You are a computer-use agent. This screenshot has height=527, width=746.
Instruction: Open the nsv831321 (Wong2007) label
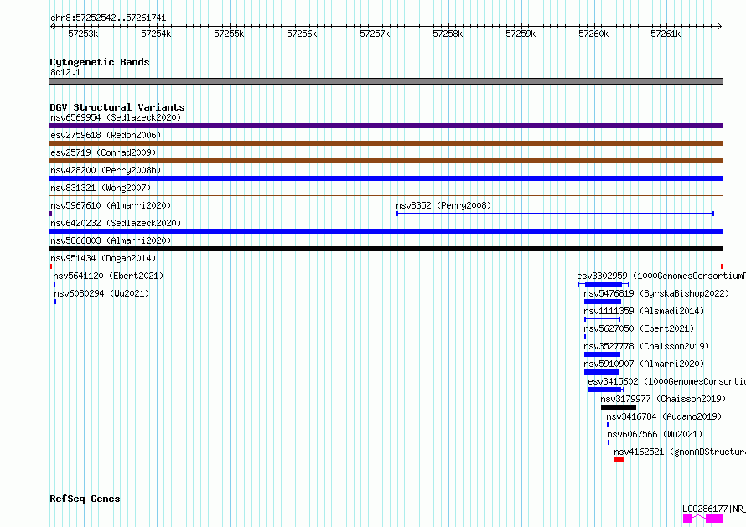(101, 188)
